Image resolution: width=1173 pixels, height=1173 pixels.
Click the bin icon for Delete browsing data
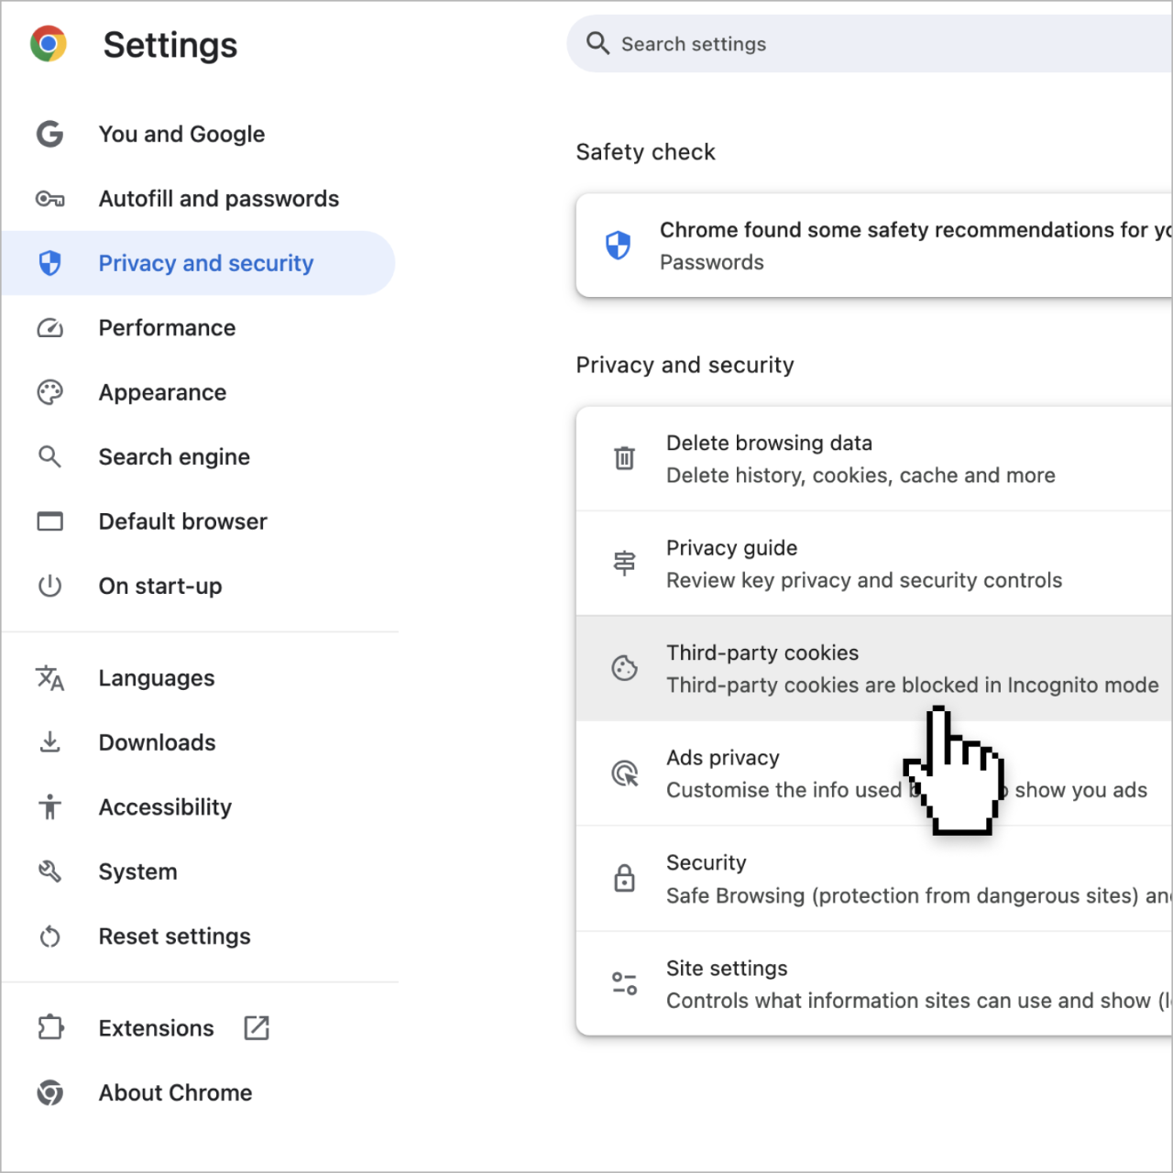point(625,458)
